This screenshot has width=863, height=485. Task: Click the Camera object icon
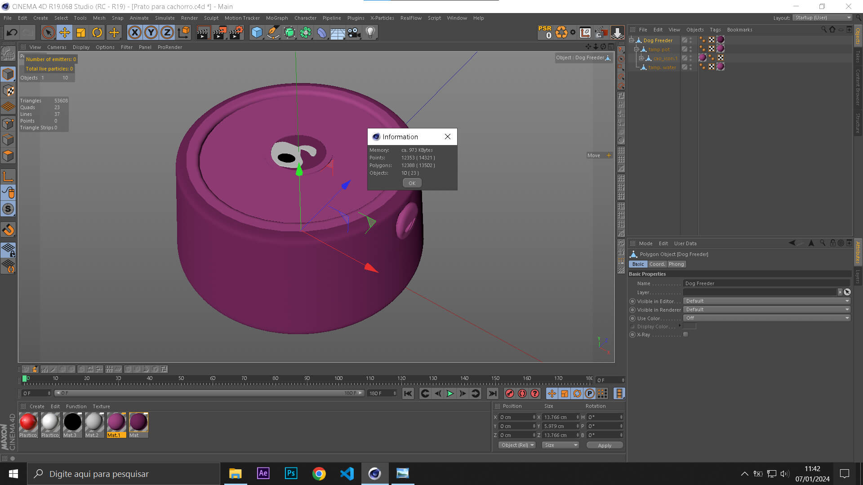[354, 32]
